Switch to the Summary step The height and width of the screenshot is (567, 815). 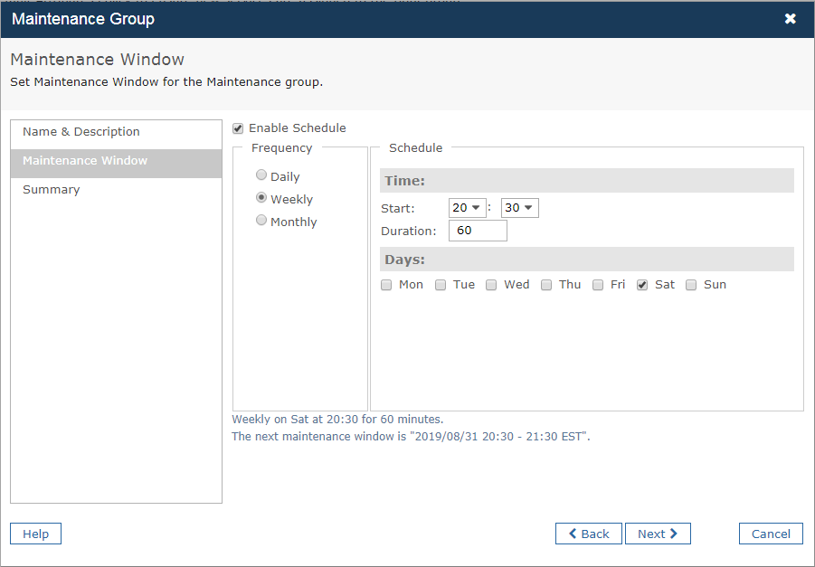coord(51,189)
